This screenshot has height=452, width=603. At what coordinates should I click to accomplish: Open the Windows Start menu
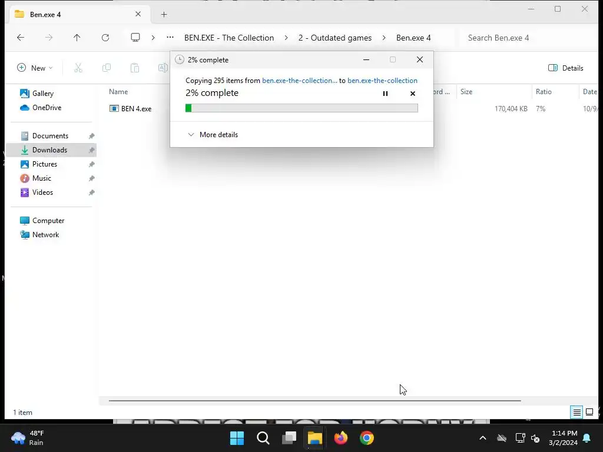tap(237, 438)
